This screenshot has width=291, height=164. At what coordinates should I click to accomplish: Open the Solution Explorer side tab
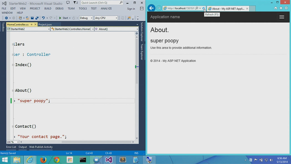pyautogui.click(x=142, y=32)
